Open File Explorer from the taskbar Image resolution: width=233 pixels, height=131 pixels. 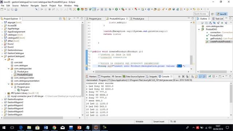[29, 128]
